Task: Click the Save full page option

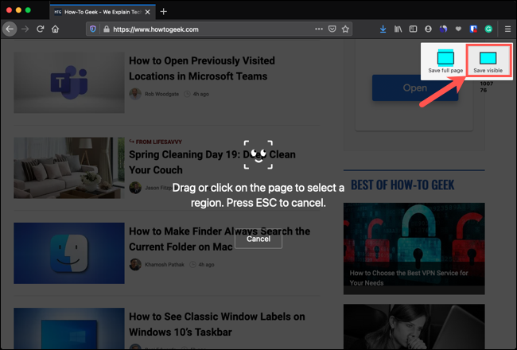Action: tap(445, 61)
